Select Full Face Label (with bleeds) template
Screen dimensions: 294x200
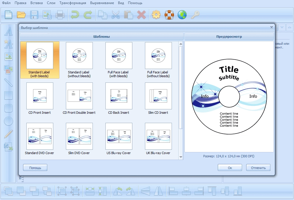tap(119, 60)
